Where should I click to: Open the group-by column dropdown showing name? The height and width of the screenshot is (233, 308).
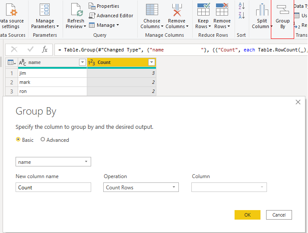(x=53, y=162)
